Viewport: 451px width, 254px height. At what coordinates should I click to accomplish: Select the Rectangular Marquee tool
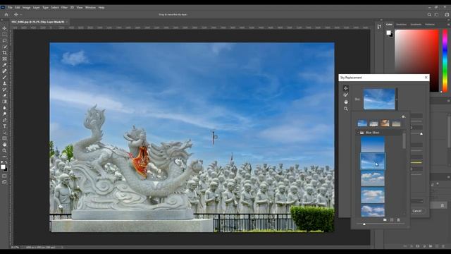pyautogui.click(x=4, y=35)
